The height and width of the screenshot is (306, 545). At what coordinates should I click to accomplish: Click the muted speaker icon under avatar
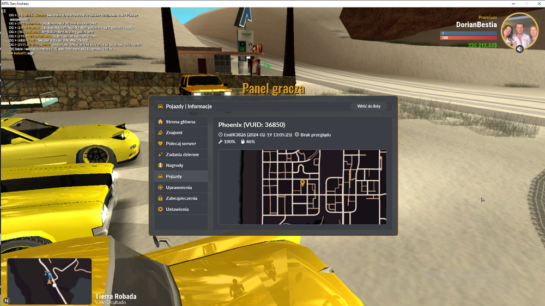(519, 49)
